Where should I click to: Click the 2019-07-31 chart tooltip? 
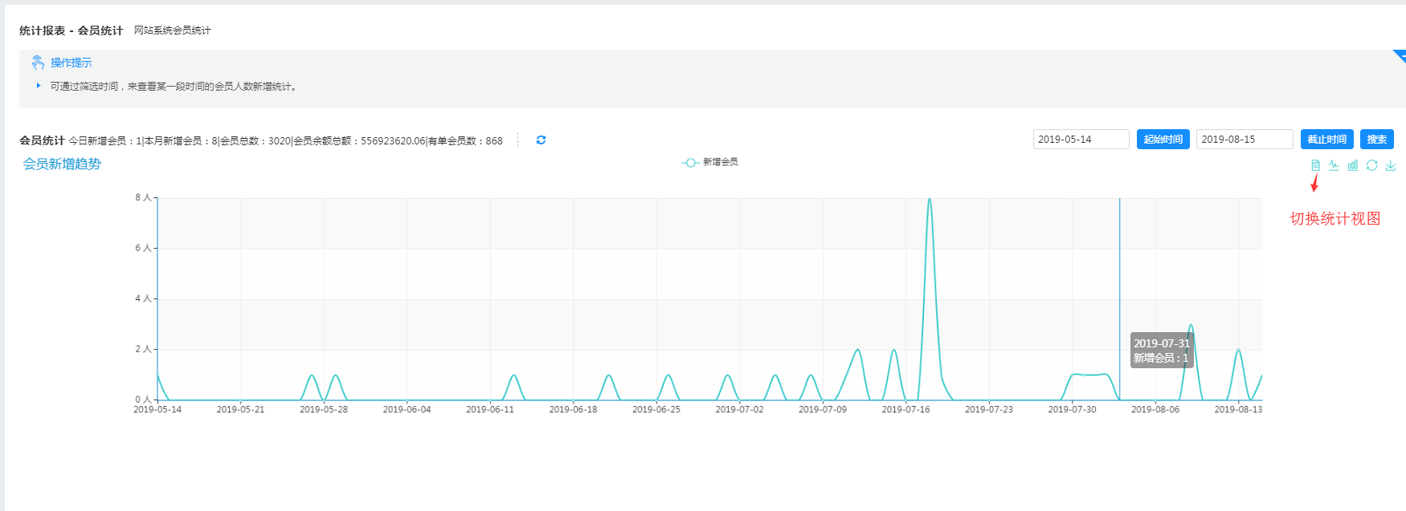coord(1161,351)
